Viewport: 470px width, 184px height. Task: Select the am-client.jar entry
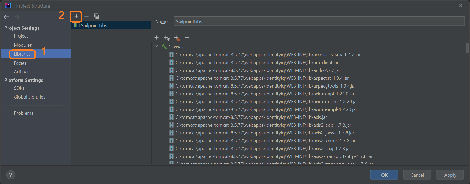point(257,63)
